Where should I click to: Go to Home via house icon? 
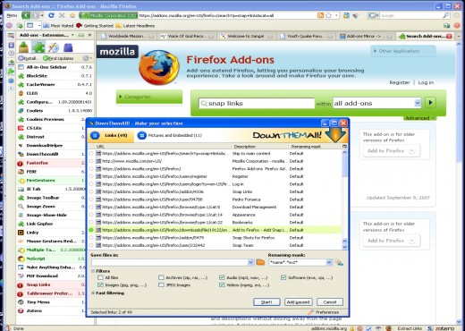point(72,15)
